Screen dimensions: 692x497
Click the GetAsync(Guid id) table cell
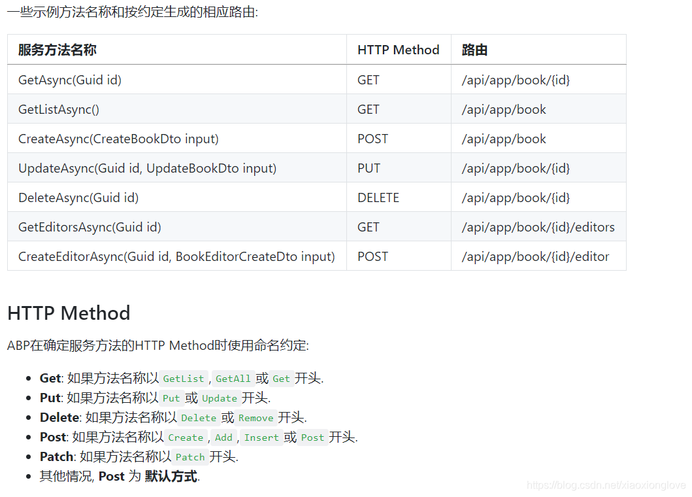(70, 80)
